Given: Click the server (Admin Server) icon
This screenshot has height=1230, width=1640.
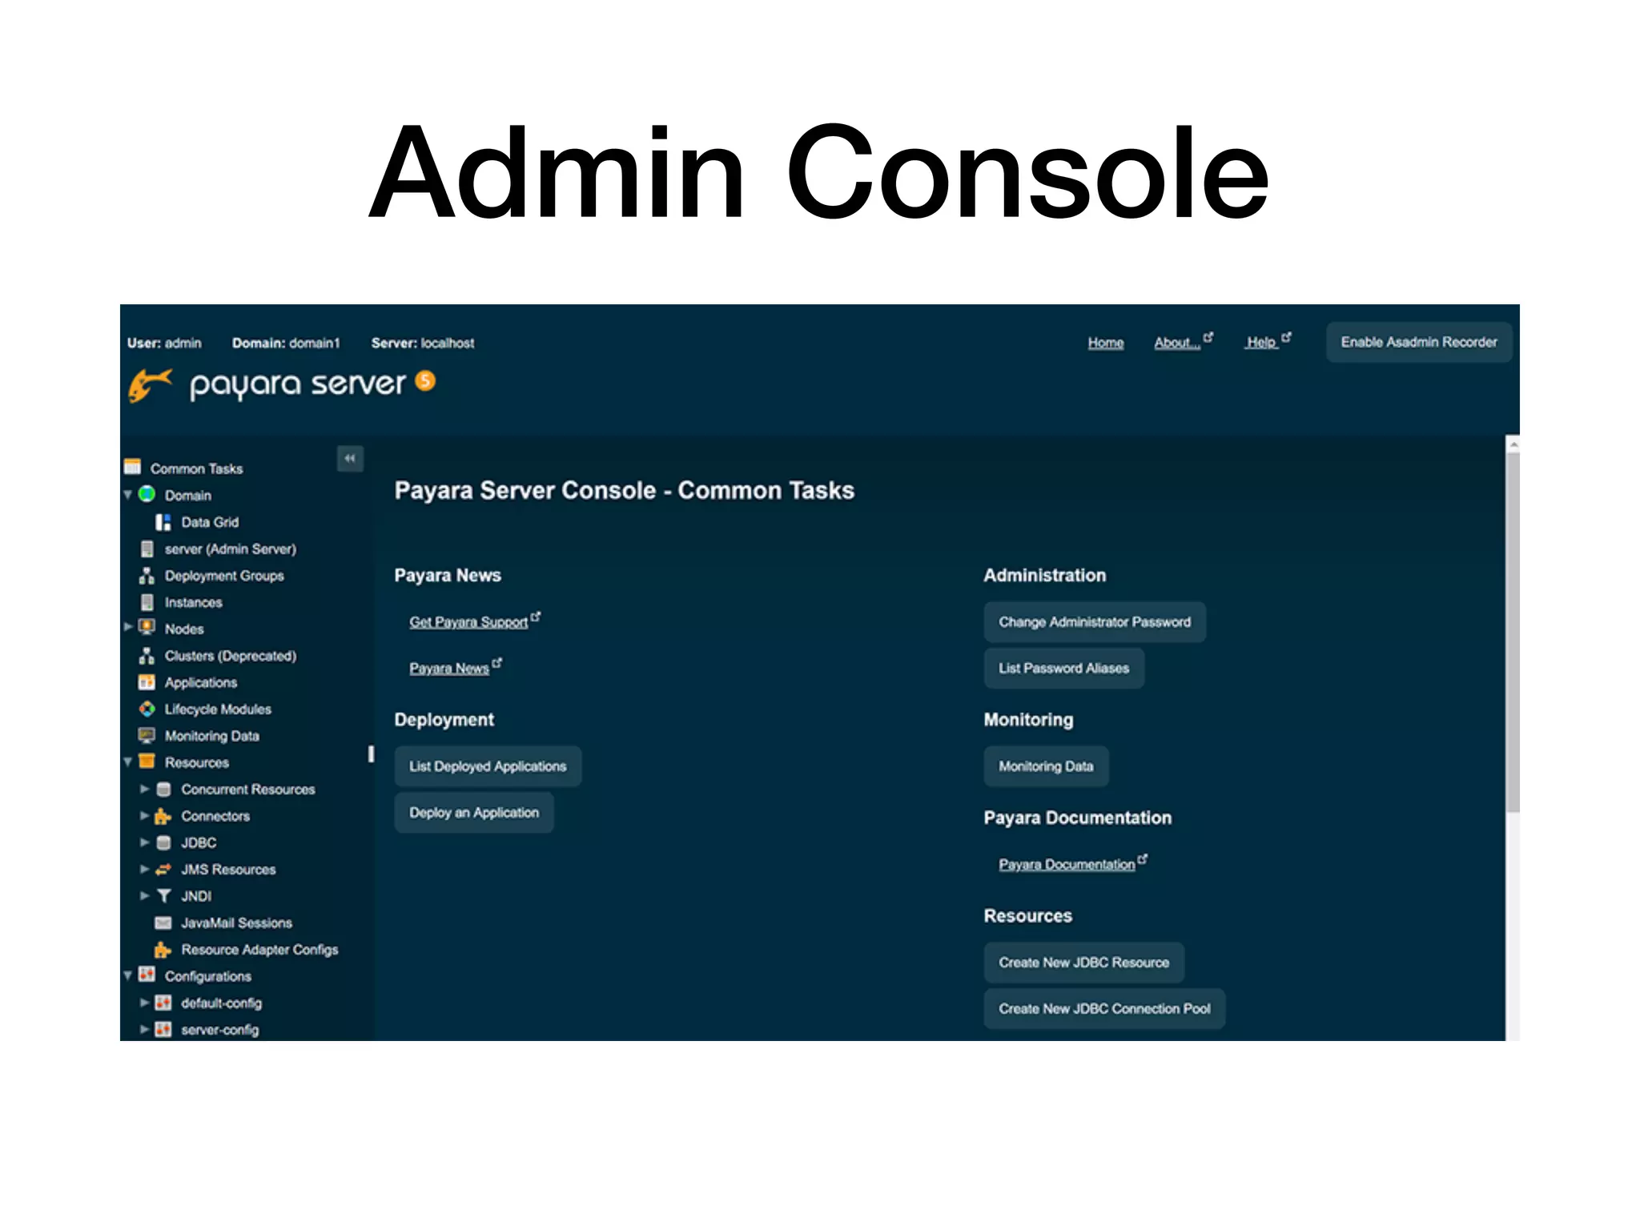Looking at the screenshot, I should 147,549.
